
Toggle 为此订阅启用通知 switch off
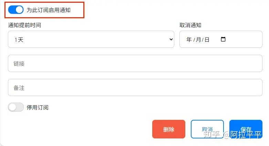[16, 10]
